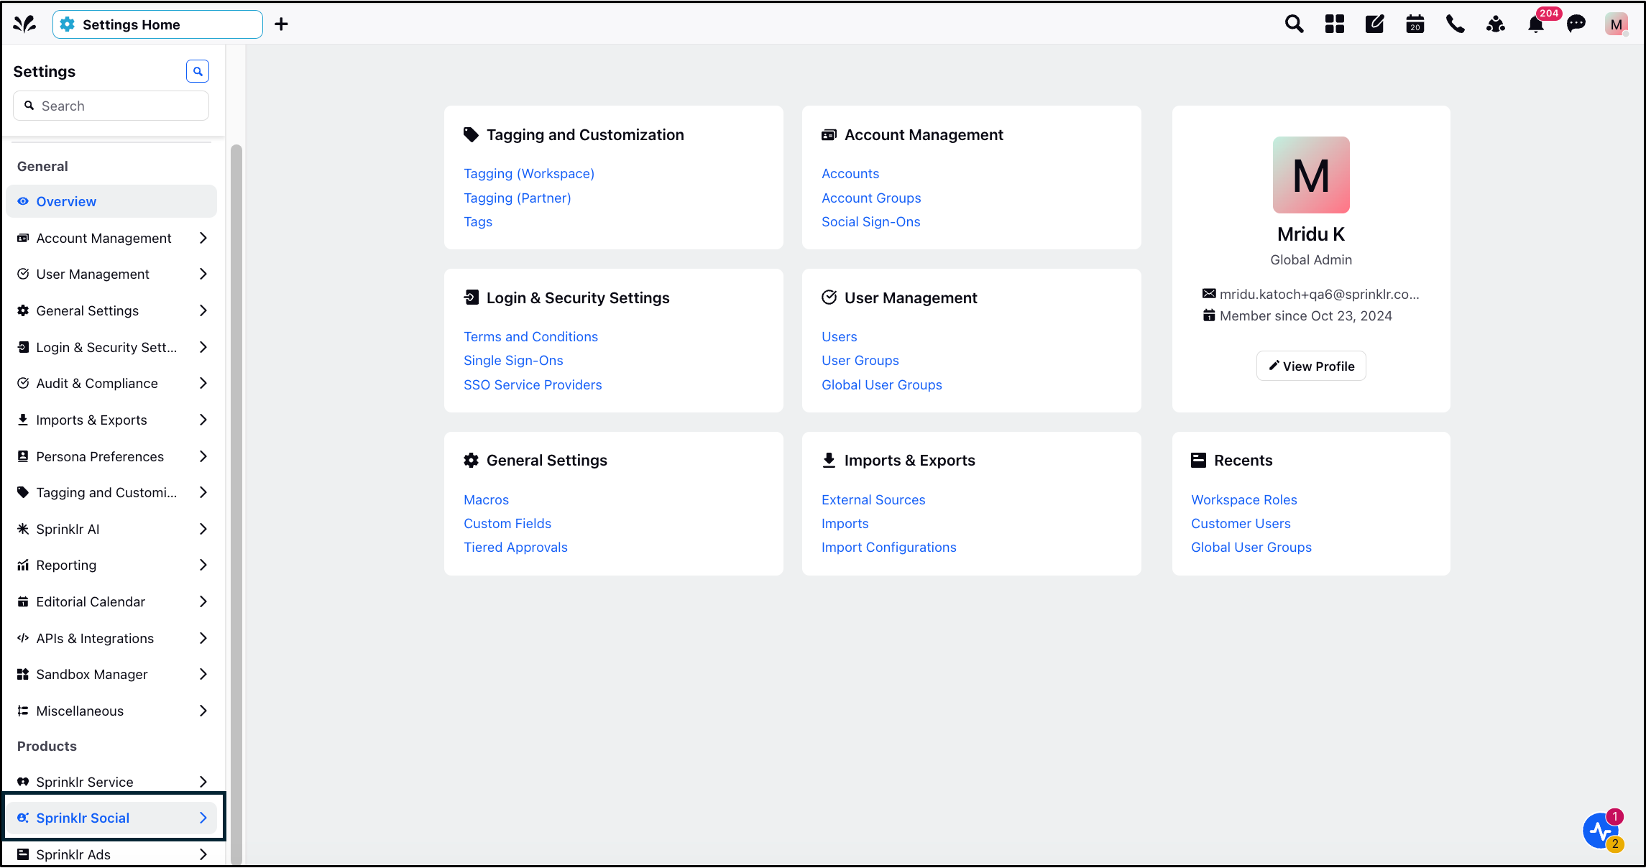This screenshot has height=868, width=1646.
Task: Open Terms and Conditions link
Action: [x=530, y=336]
